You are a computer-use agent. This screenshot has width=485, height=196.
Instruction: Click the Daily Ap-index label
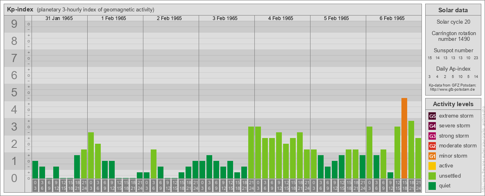click(453, 69)
